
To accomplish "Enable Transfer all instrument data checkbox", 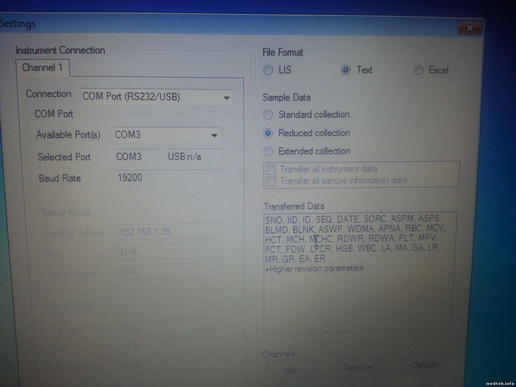I will pos(271,169).
